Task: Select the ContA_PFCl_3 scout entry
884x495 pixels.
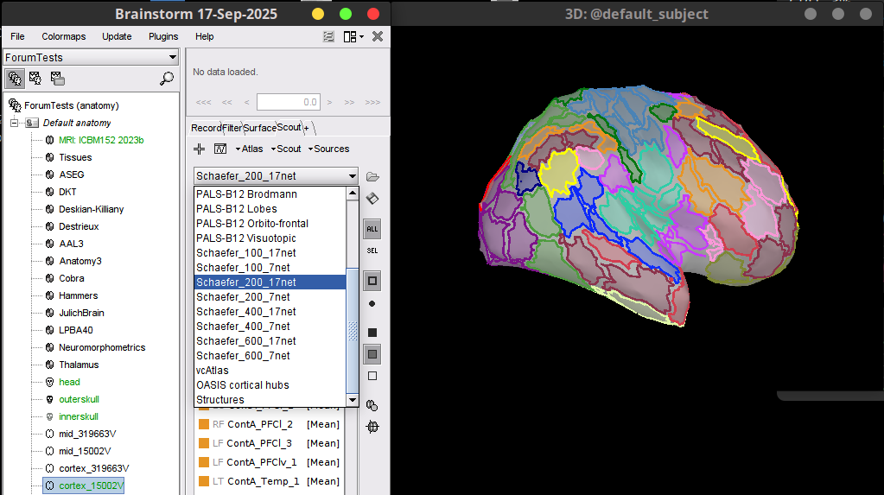Action: click(x=259, y=443)
